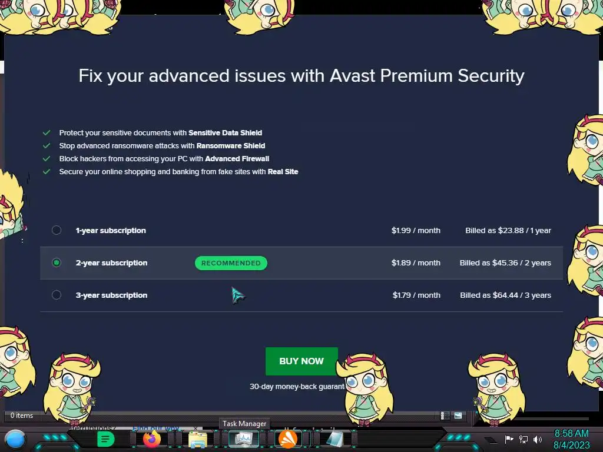Expand the hidden tray icons arrow
Screen dimensions: 603x452
click(491, 440)
